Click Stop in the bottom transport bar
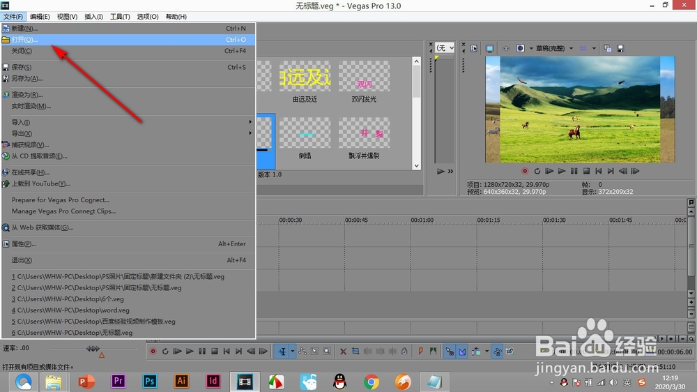Viewport: 697px width, 392px height. (214, 352)
